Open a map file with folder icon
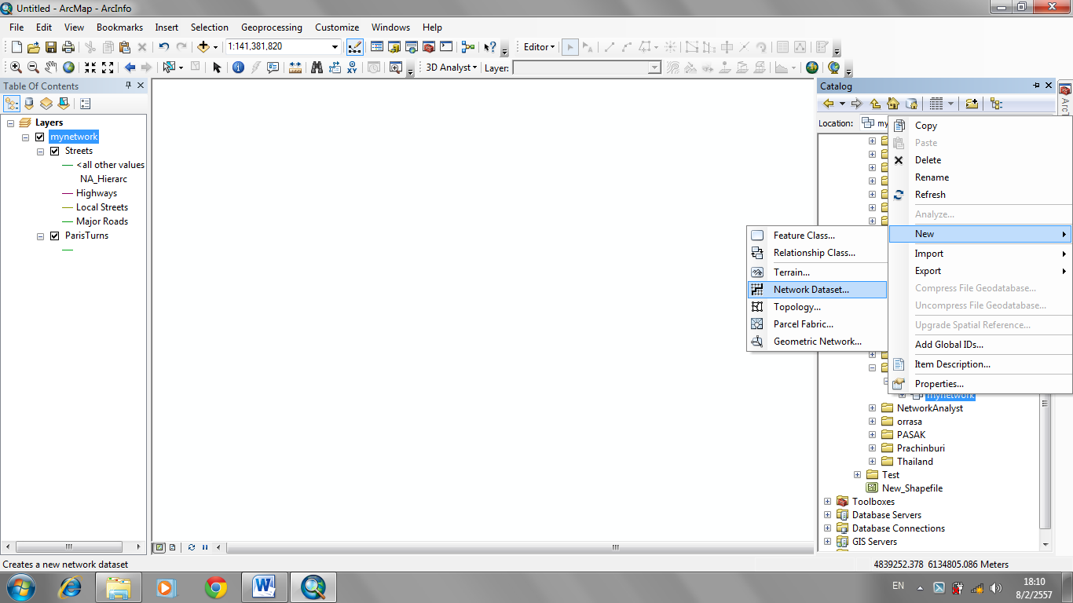The image size is (1073, 603). [x=34, y=47]
